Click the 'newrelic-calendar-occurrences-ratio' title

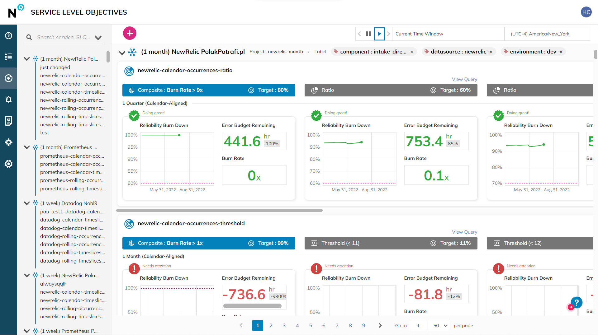[185, 70]
